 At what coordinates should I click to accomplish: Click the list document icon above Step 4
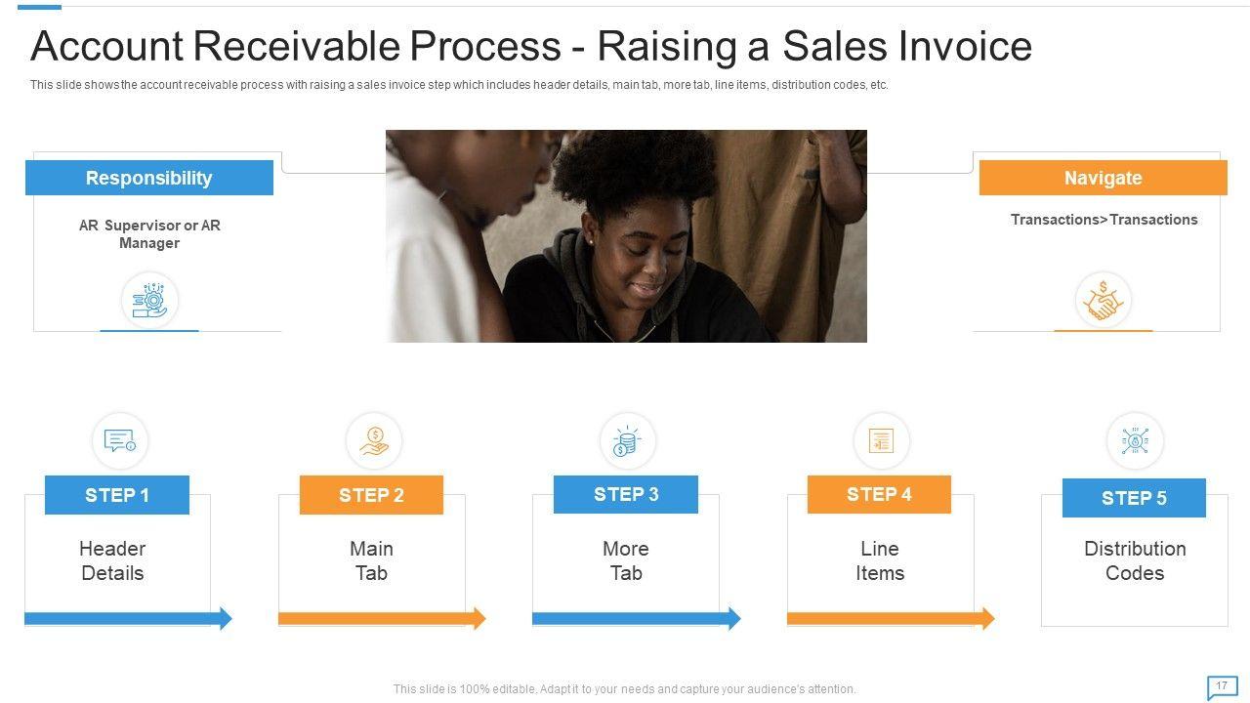[881, 441]
